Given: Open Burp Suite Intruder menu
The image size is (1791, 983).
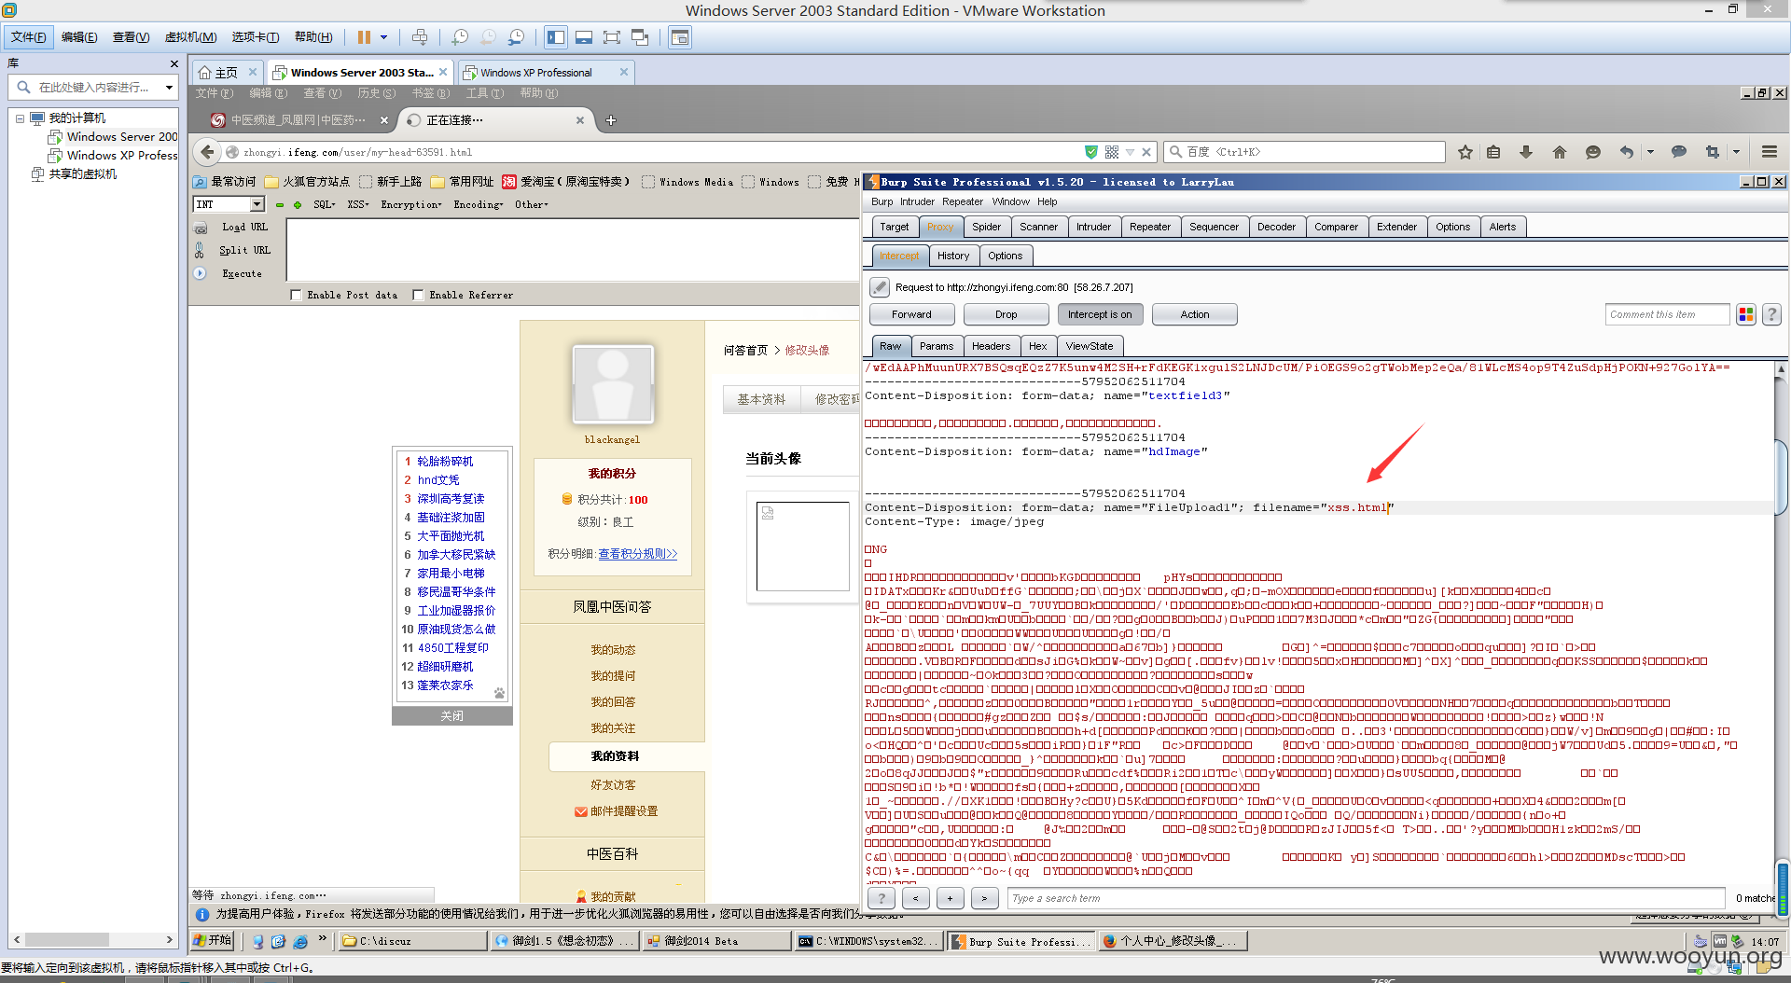Looking at the screenshot, I should coord(917,201).
